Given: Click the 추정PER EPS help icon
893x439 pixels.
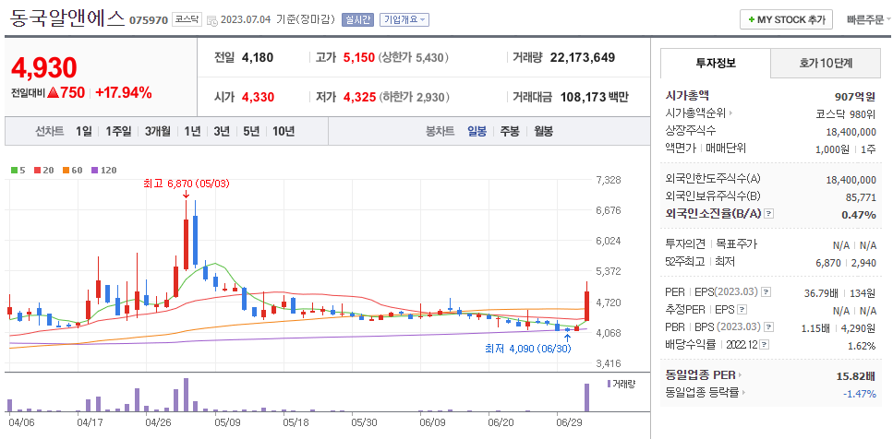Looking at the screenshot, I should [742, 310].
